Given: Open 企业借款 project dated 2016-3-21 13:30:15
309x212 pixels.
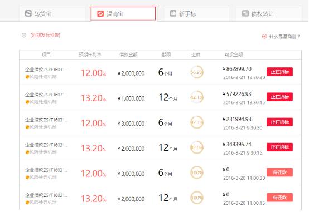Looking at the screenshot, I should [46, 95].
